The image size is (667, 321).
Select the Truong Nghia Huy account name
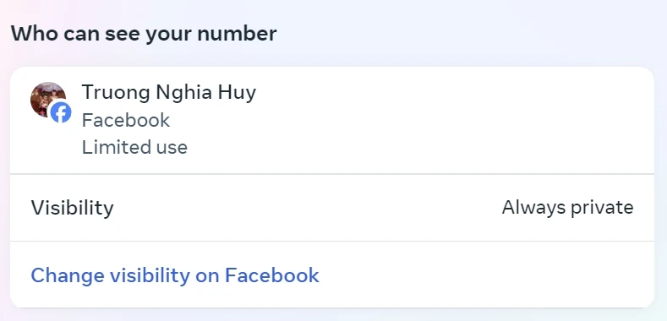pyautogui.click(x=169, y=92)
